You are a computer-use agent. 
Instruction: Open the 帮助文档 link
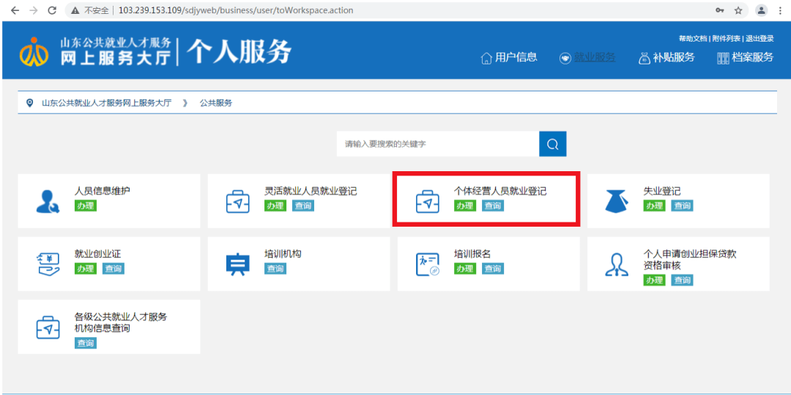tap(693, 39)
